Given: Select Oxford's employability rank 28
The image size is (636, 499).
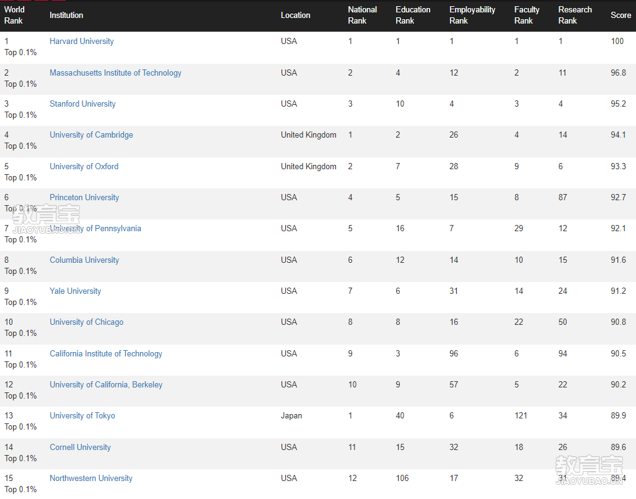Looking at the screenshot, I should pos(454,166).
